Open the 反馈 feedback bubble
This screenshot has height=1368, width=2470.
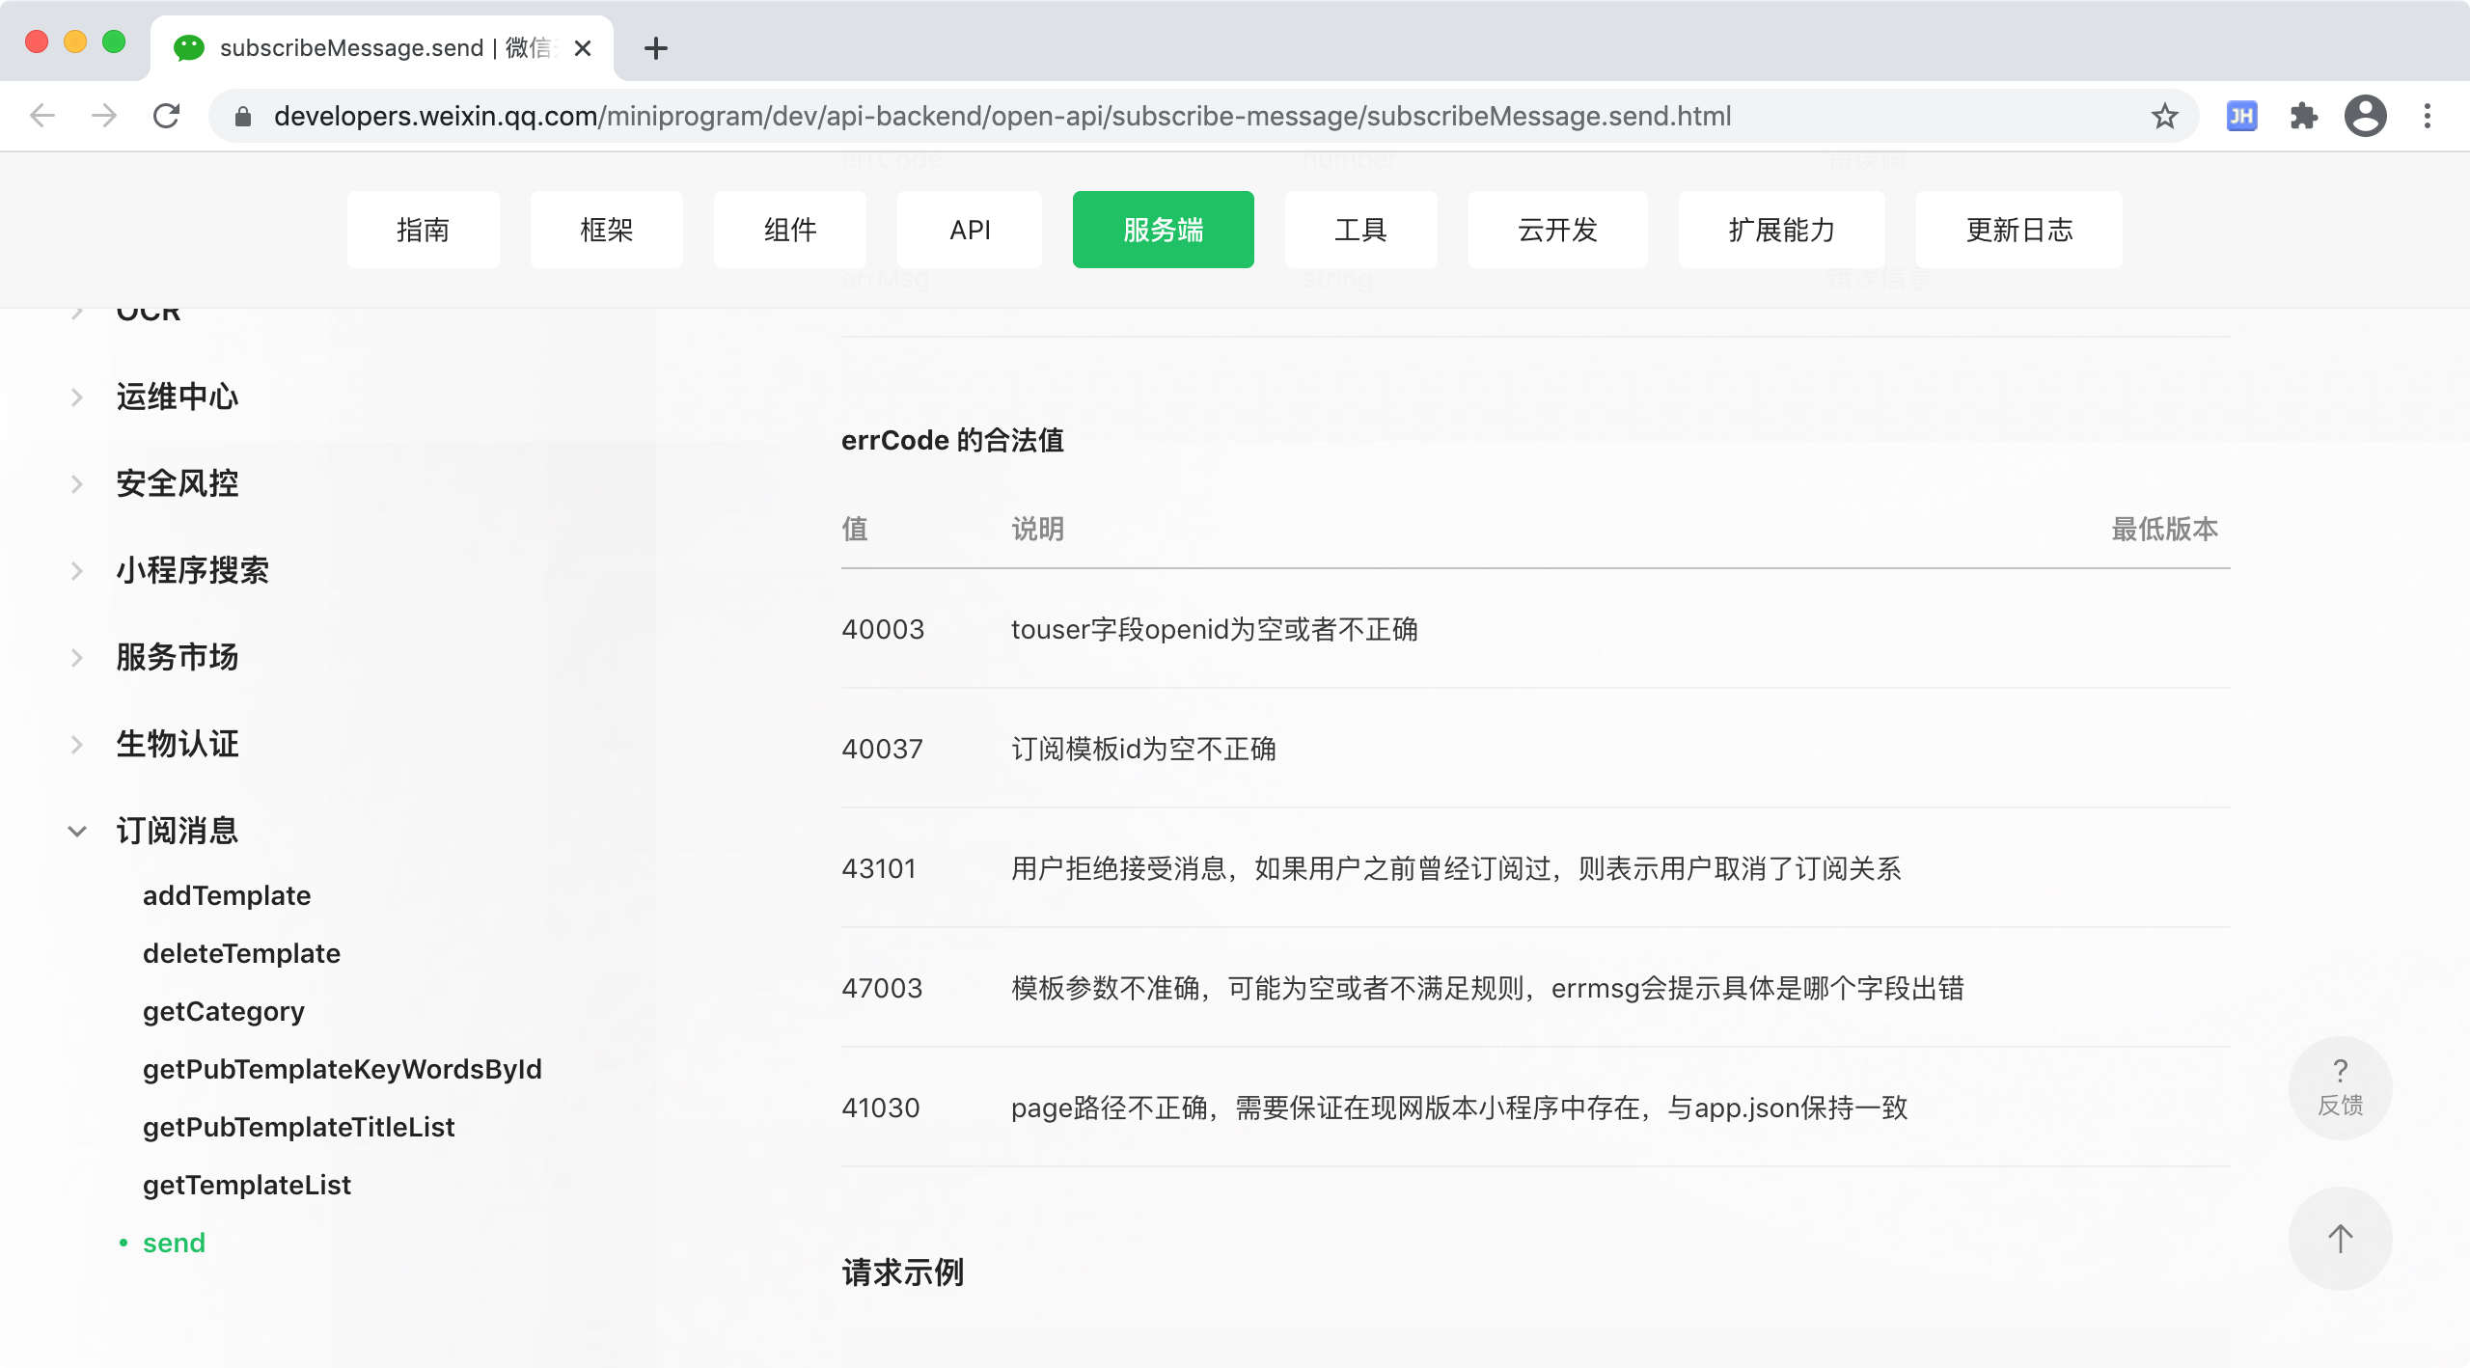(x=2340, y=1087)
